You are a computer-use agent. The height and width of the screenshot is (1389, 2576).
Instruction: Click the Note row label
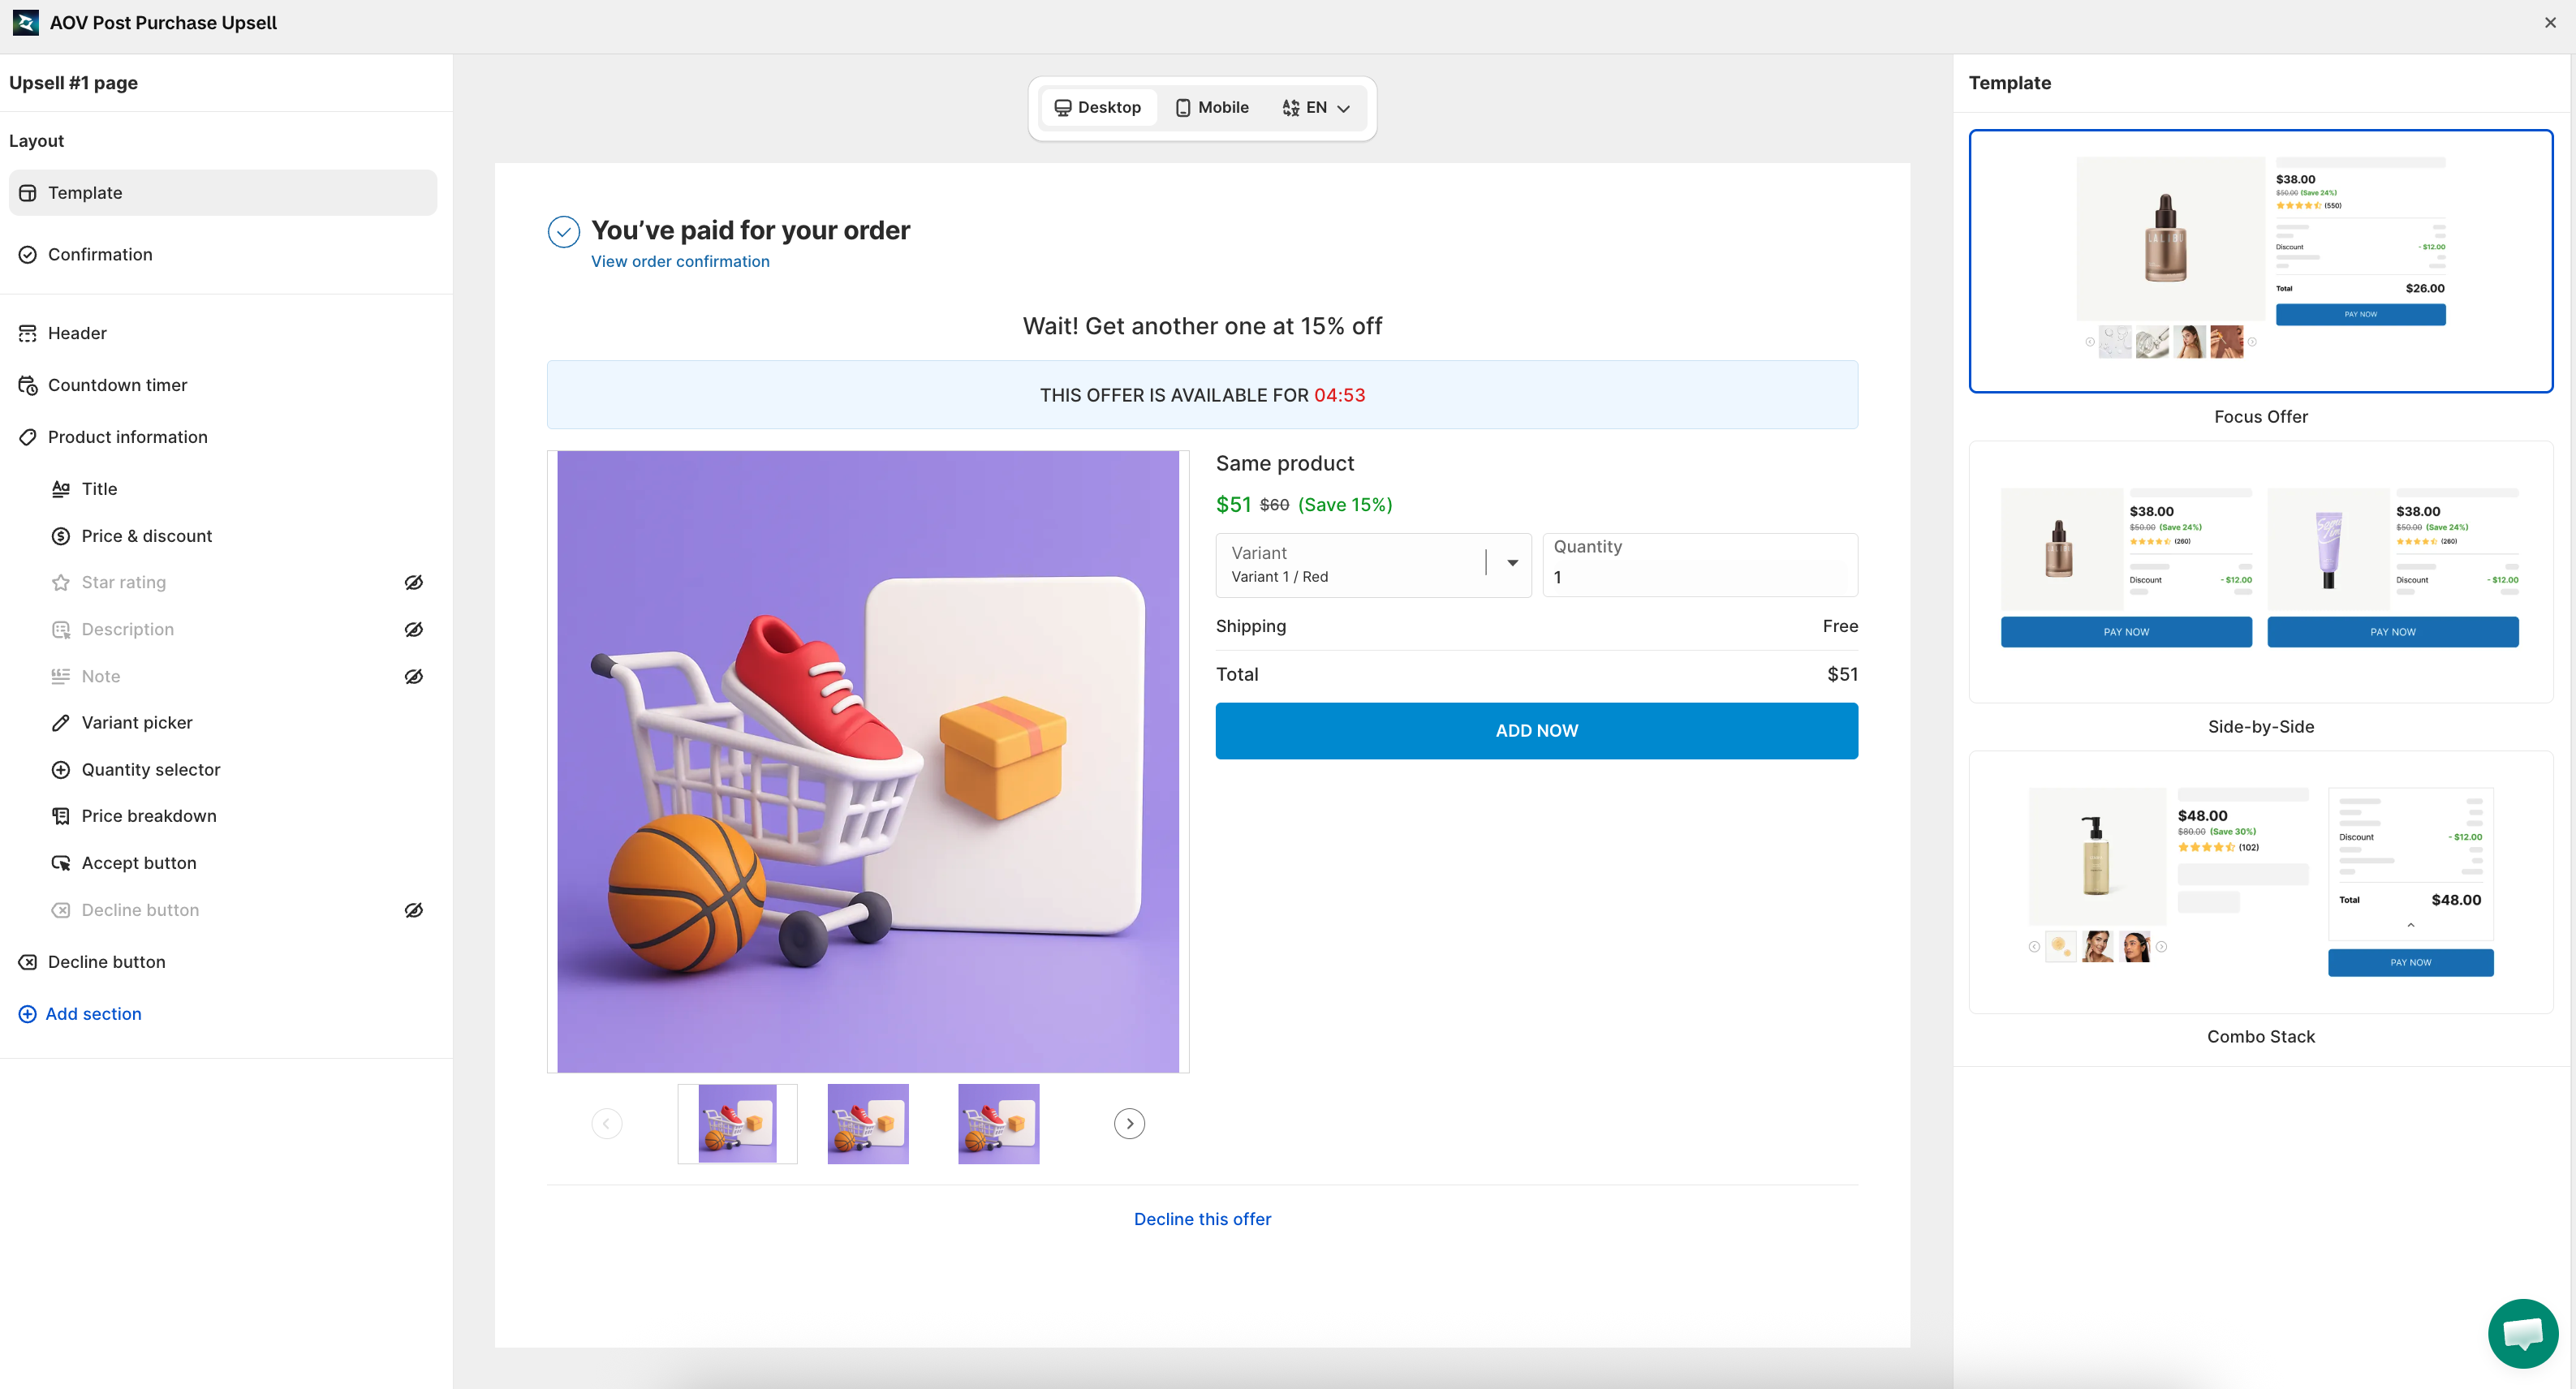[101, 676]
